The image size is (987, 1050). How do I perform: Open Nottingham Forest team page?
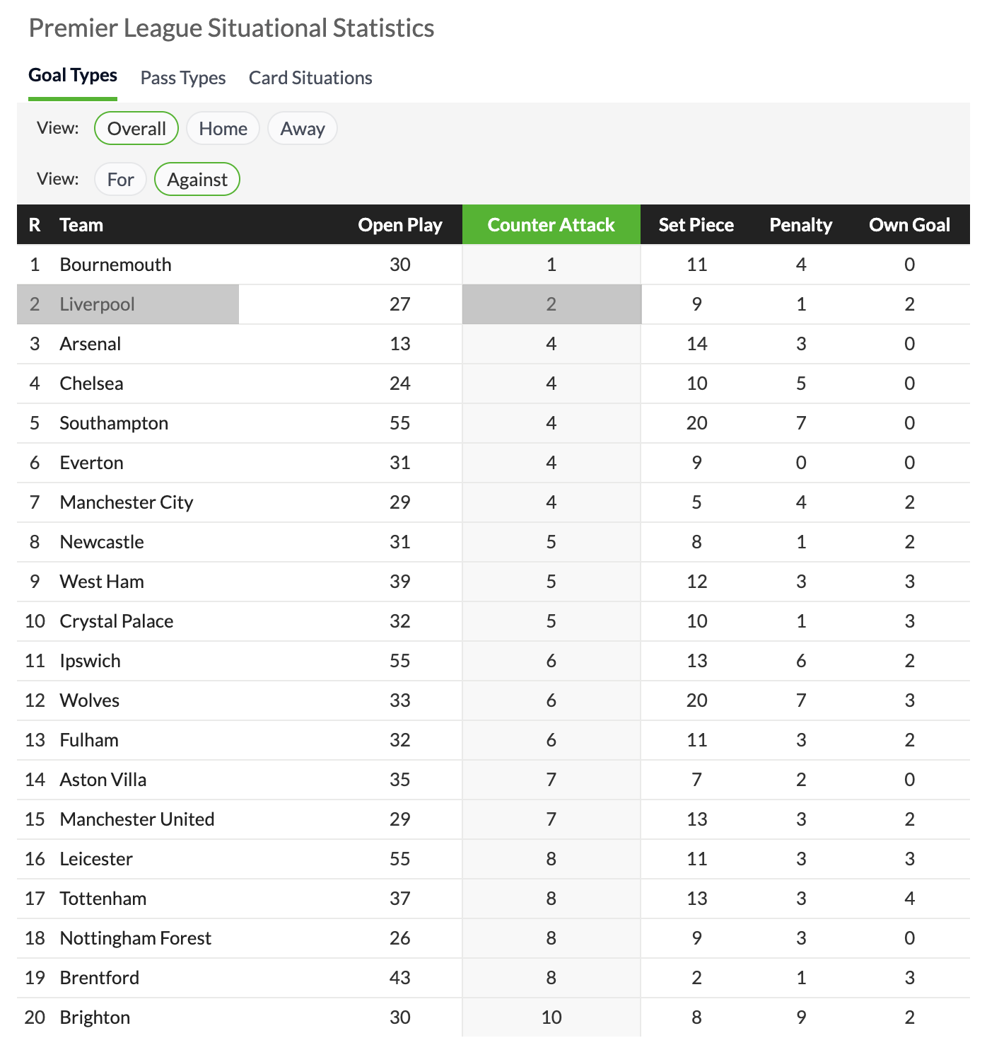(x=135, y=938)
